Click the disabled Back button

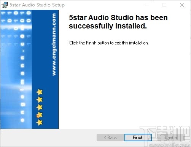[x=110, y=138]
